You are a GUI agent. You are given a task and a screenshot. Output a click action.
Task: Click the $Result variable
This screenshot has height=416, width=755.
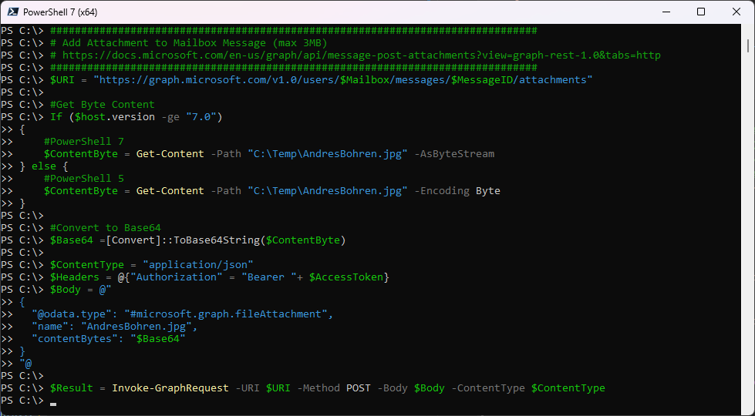71,388
